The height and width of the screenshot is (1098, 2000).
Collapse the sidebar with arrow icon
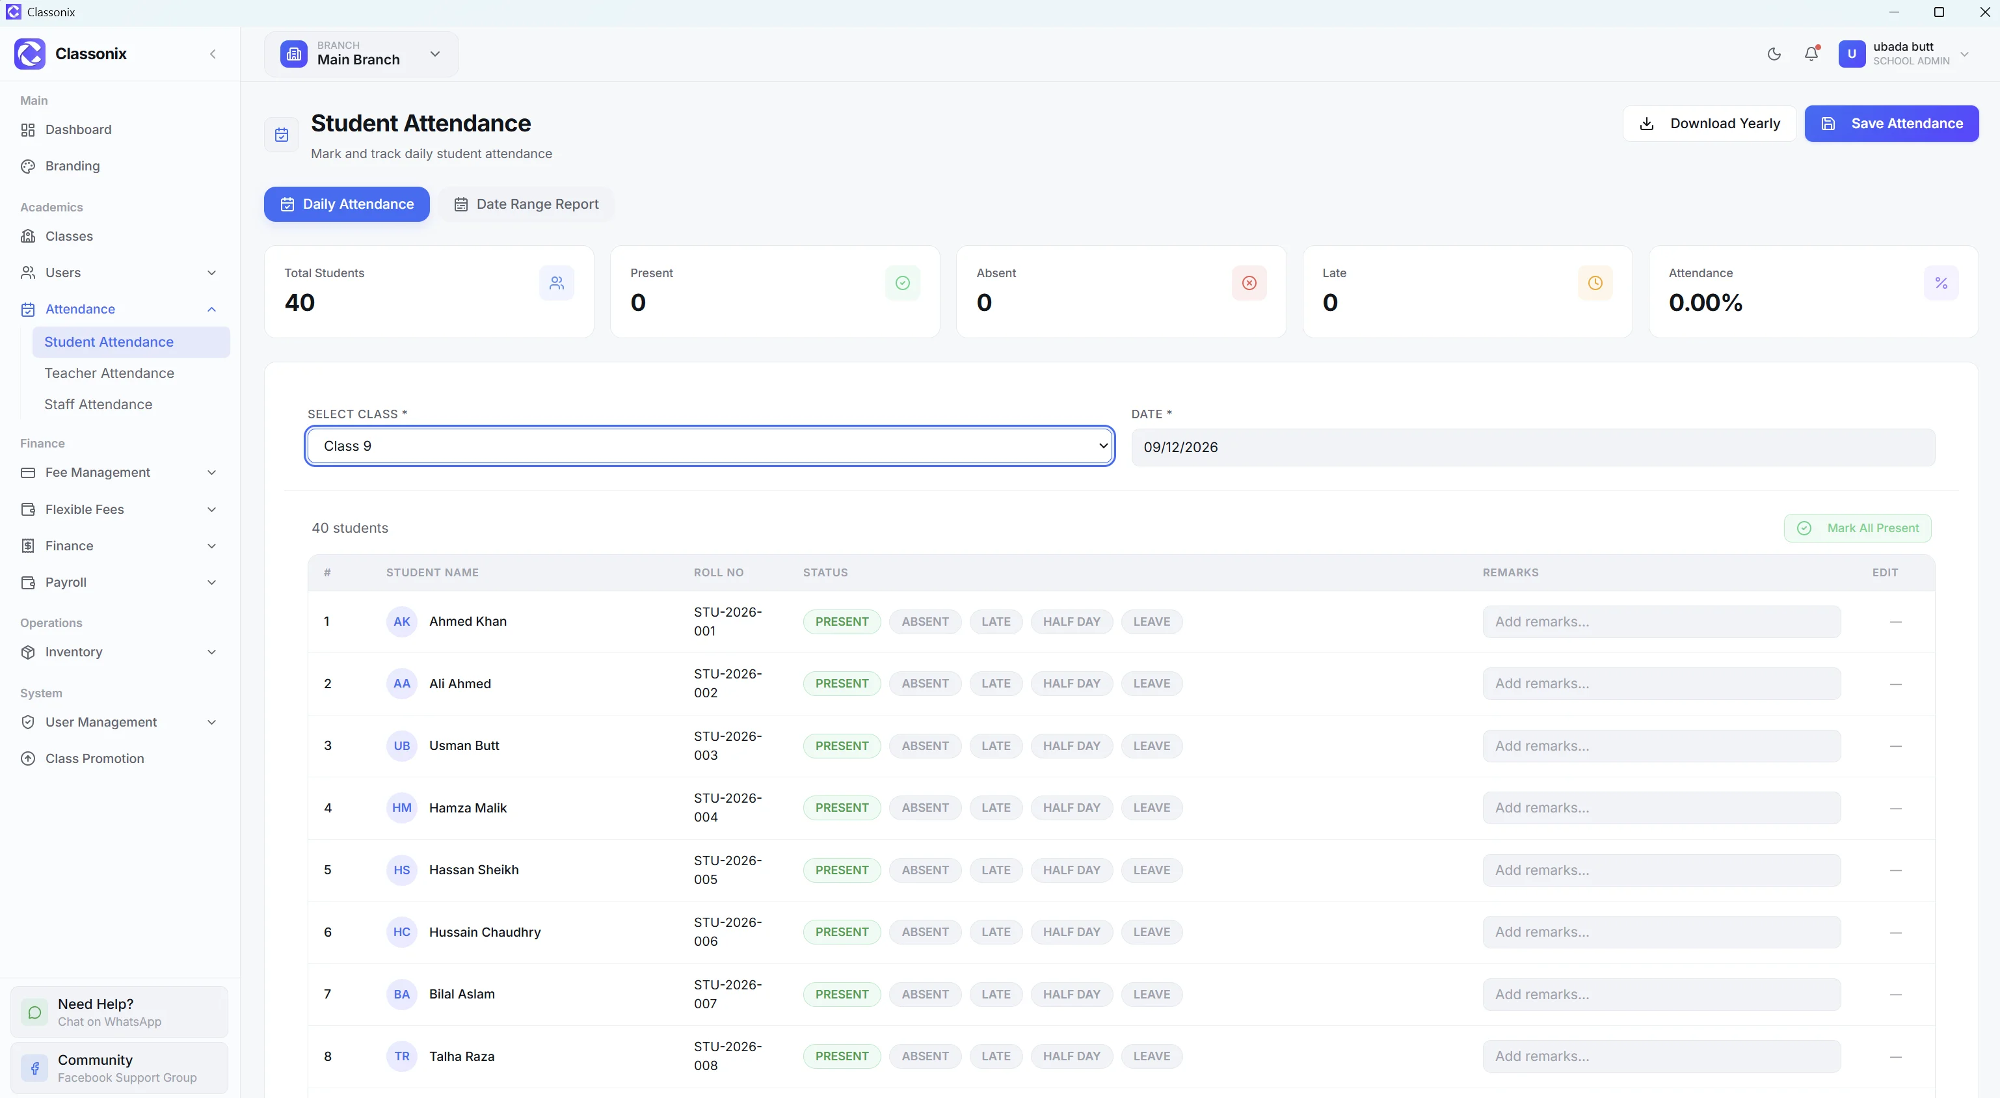click(213, 53)
